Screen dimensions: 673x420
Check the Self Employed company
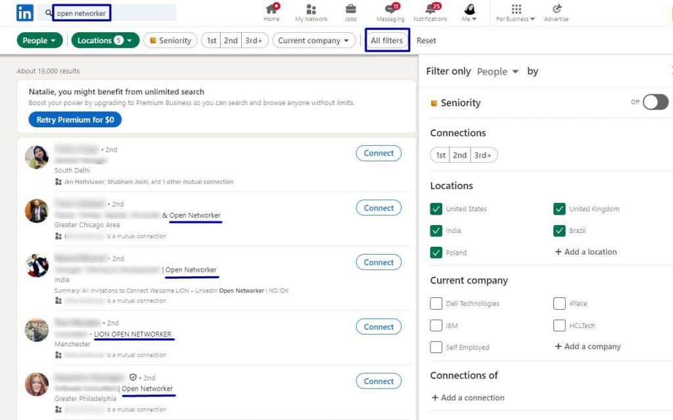click(436, 346)
